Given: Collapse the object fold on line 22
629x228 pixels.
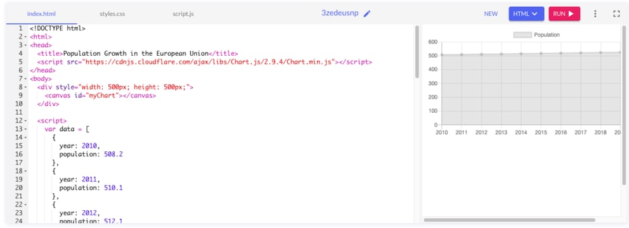Looking at the screenshot, I should tap(25, 205).
